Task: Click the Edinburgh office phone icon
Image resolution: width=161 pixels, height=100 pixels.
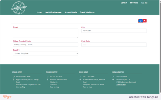Action: tap(47, 76)
